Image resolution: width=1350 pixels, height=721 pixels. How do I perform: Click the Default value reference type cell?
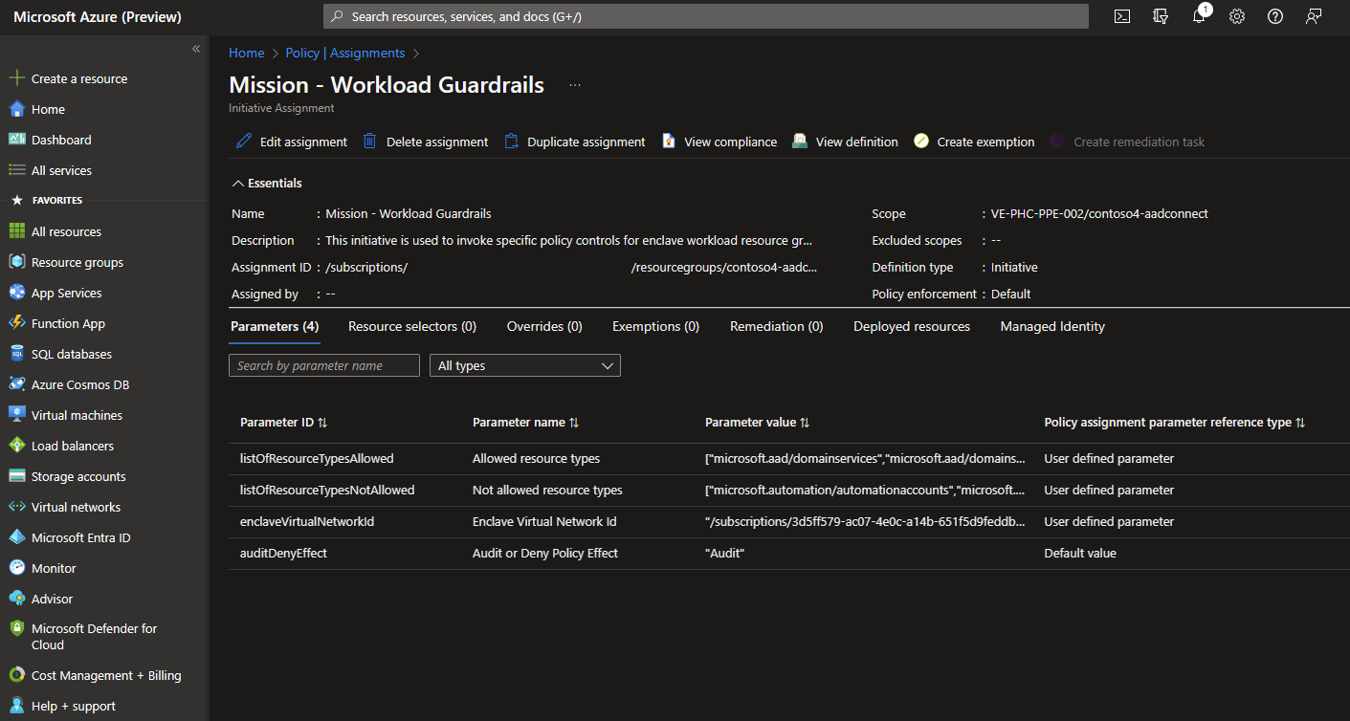(1080, 554)
